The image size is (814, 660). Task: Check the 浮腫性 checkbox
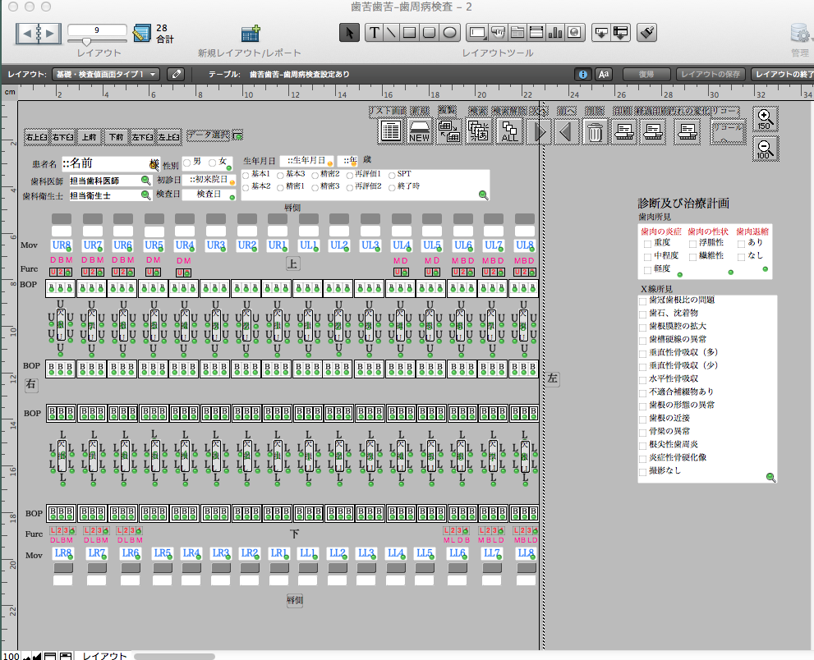[x=692, y=243]
